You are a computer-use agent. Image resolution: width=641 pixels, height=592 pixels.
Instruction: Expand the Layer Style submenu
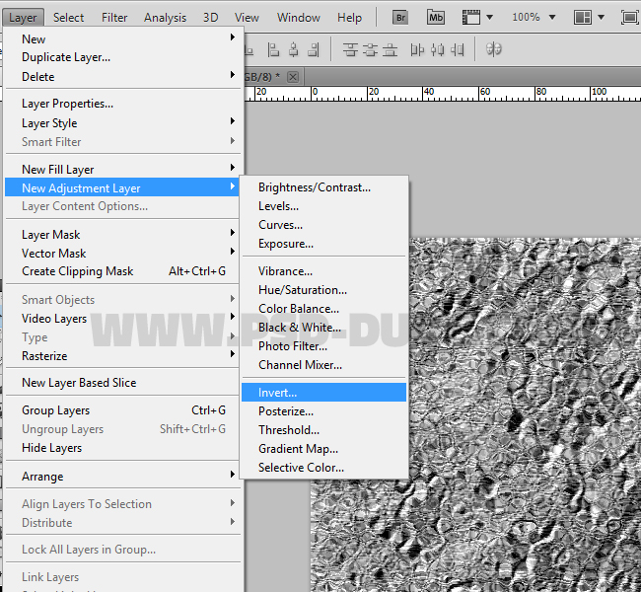click(49, 123)
